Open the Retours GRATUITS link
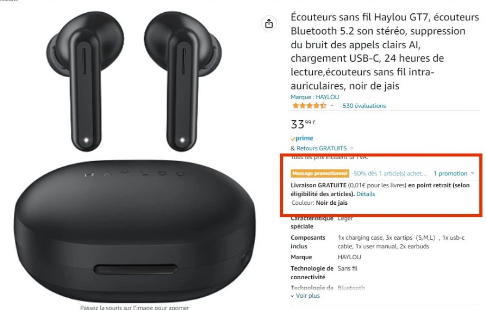Screen dimensions: 486x310 tap(321, 148)
